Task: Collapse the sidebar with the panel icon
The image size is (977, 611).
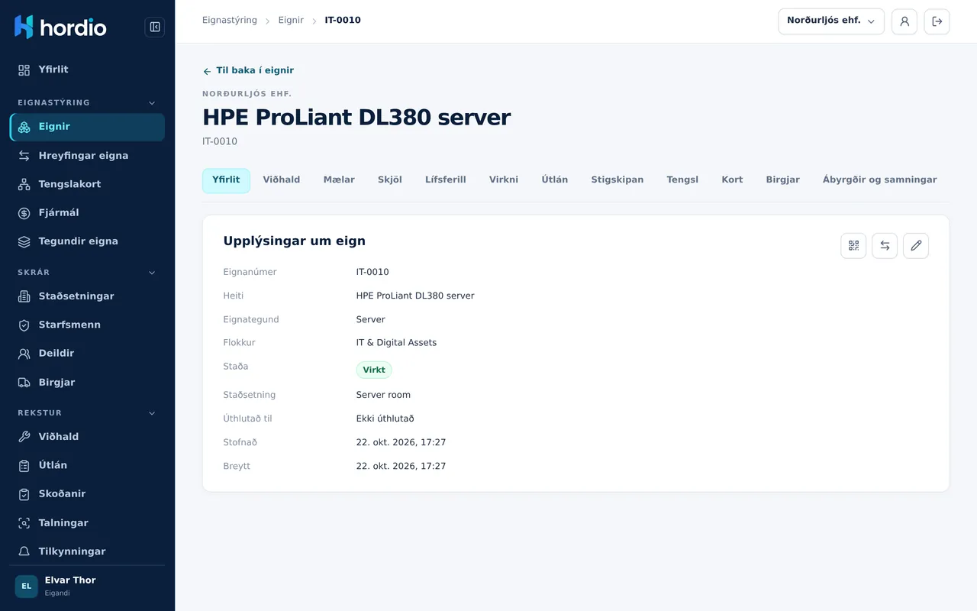Action: click(155, 27)
